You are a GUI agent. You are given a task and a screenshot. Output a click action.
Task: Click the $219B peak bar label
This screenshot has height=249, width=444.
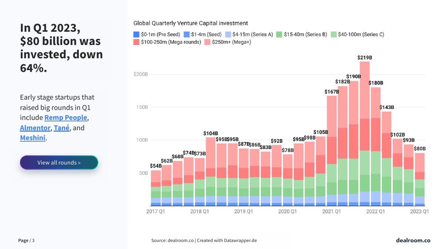(364, 58)
